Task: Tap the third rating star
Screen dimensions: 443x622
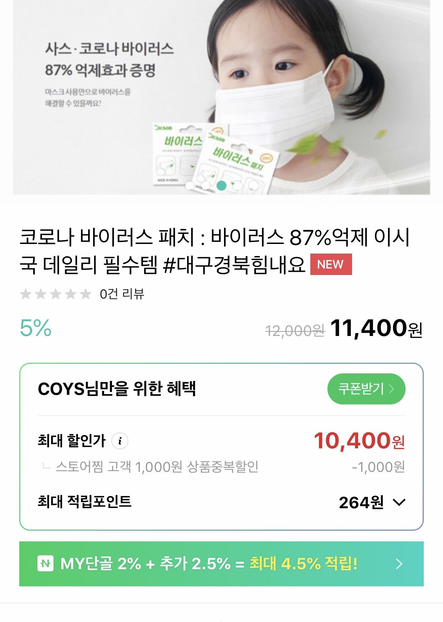Action: point(56,294)
